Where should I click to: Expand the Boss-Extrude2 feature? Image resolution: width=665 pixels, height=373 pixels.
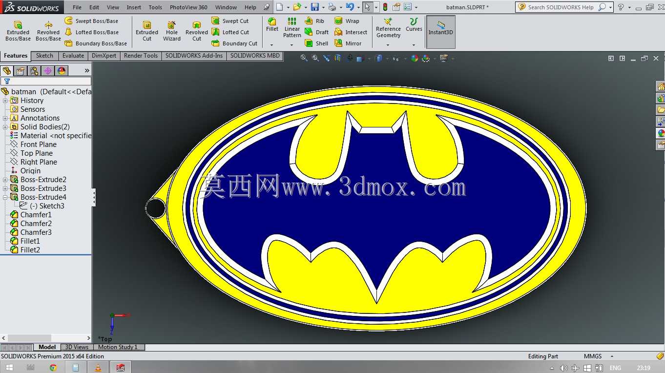[x=5, y=180]
